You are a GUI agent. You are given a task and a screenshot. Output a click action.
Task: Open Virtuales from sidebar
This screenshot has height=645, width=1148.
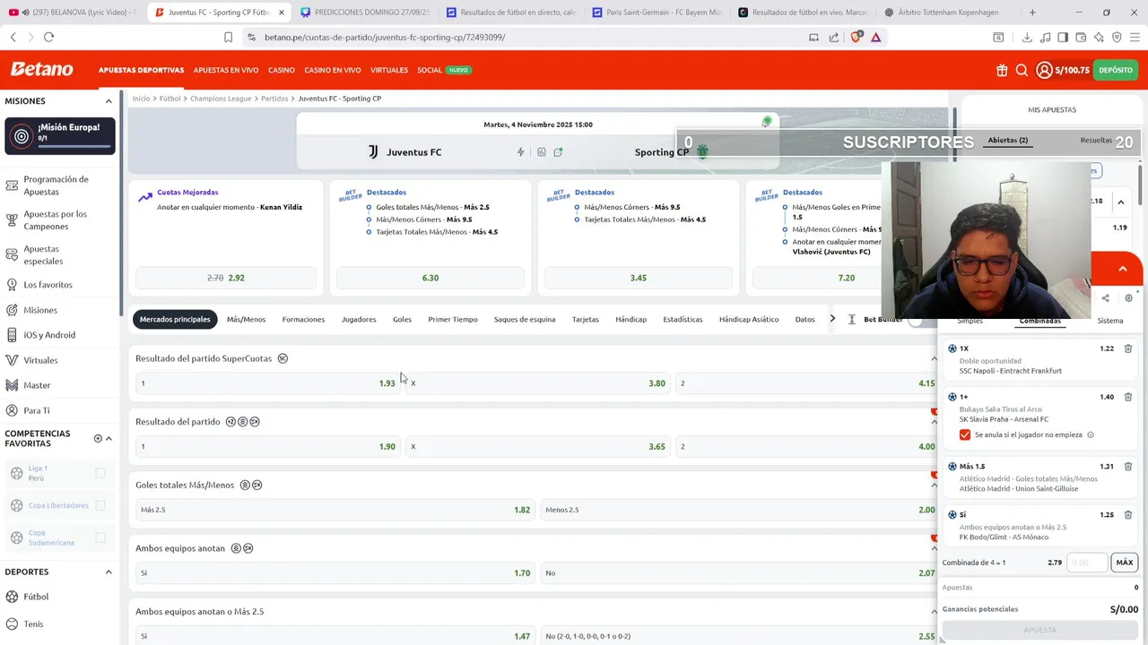(40, 360)
